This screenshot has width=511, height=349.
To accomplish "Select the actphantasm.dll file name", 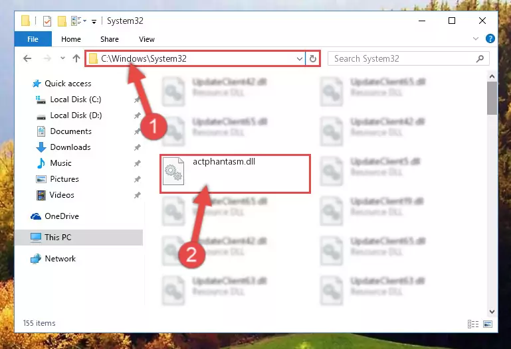I will (224, 162).
